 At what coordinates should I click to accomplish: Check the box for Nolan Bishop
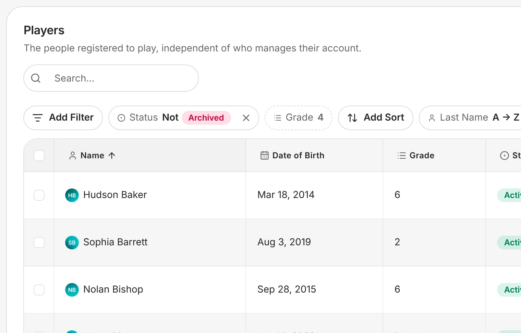(39, 290)
